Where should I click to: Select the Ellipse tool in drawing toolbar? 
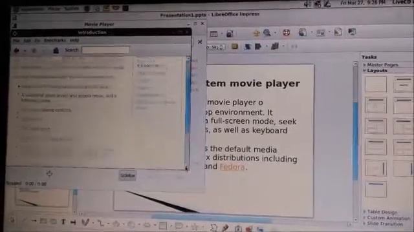point(53,222)
